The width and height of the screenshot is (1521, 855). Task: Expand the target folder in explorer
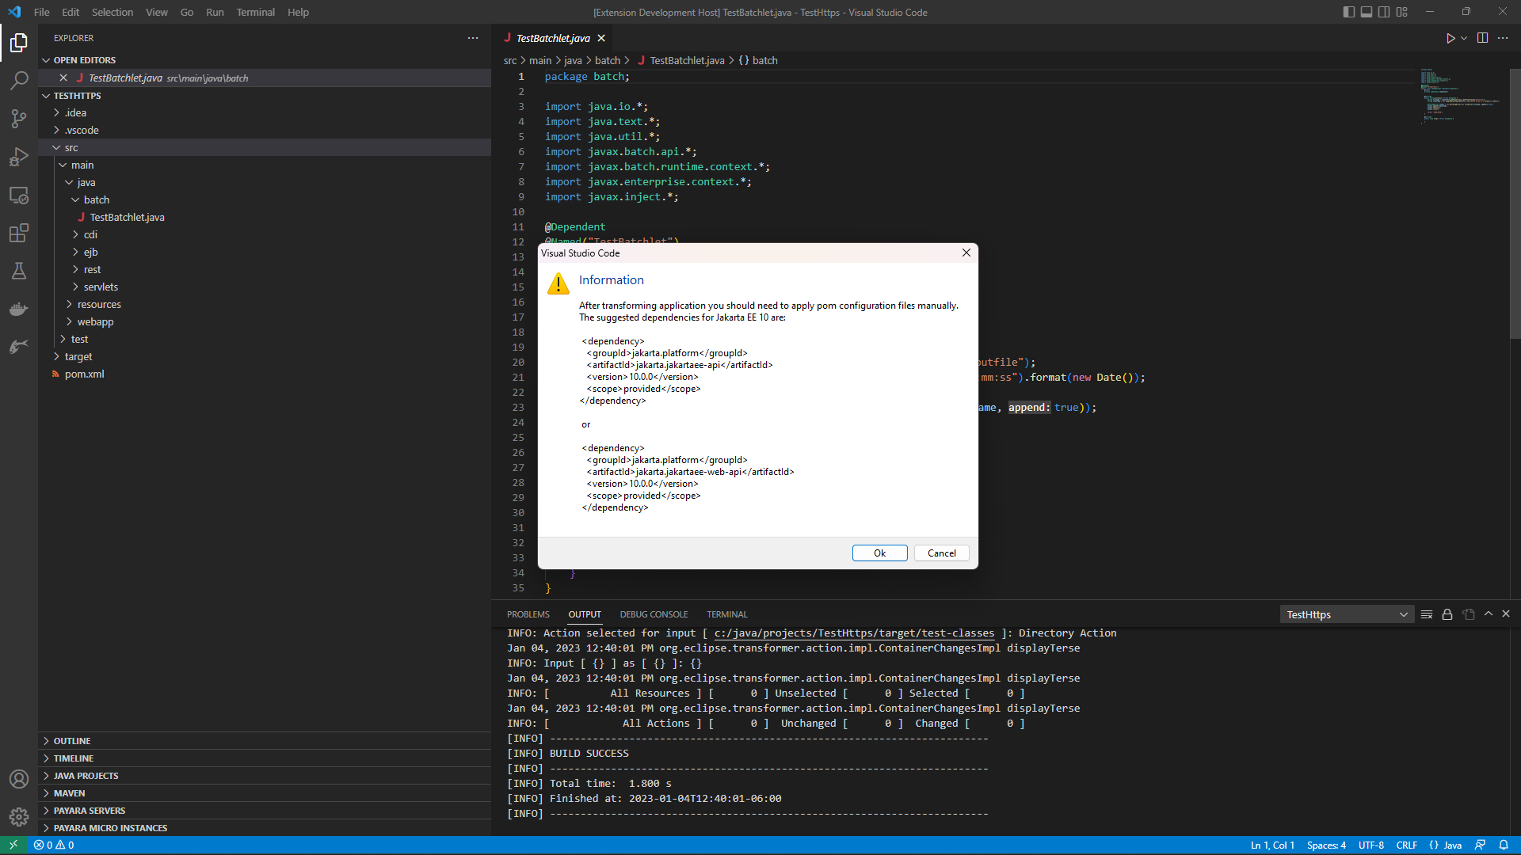pos(59,356)
